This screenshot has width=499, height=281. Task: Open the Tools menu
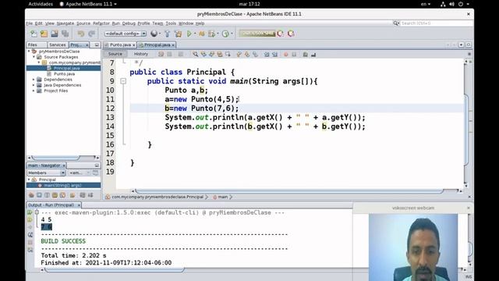171,23
